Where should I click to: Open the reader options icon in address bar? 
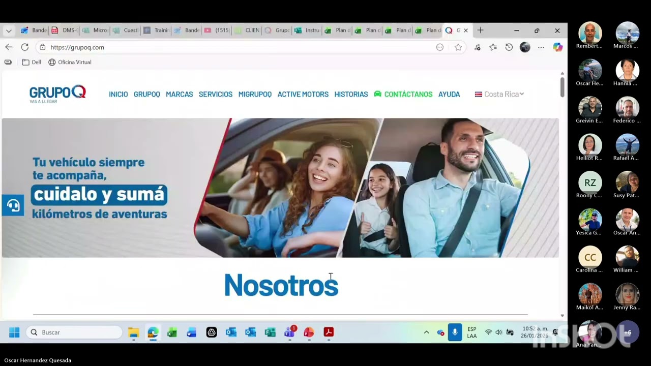pyautogui.click(x=440, y=47)
